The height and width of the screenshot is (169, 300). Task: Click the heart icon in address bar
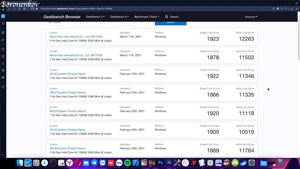(x=286, y=8)
